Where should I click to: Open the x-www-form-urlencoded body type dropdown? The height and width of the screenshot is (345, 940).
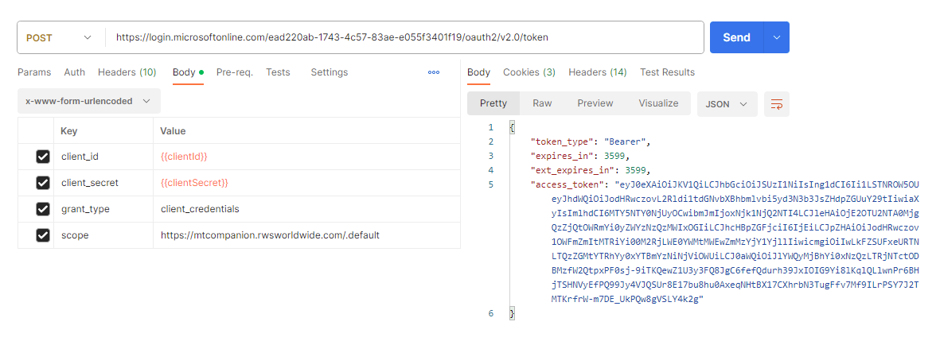coord(89,101)
